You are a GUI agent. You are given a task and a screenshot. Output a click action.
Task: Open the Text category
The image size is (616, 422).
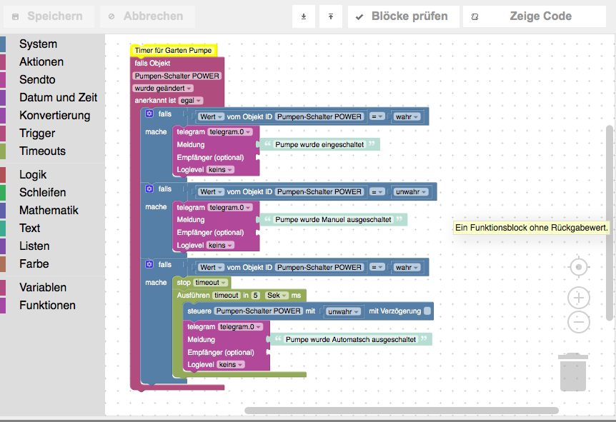click(30, 228)
